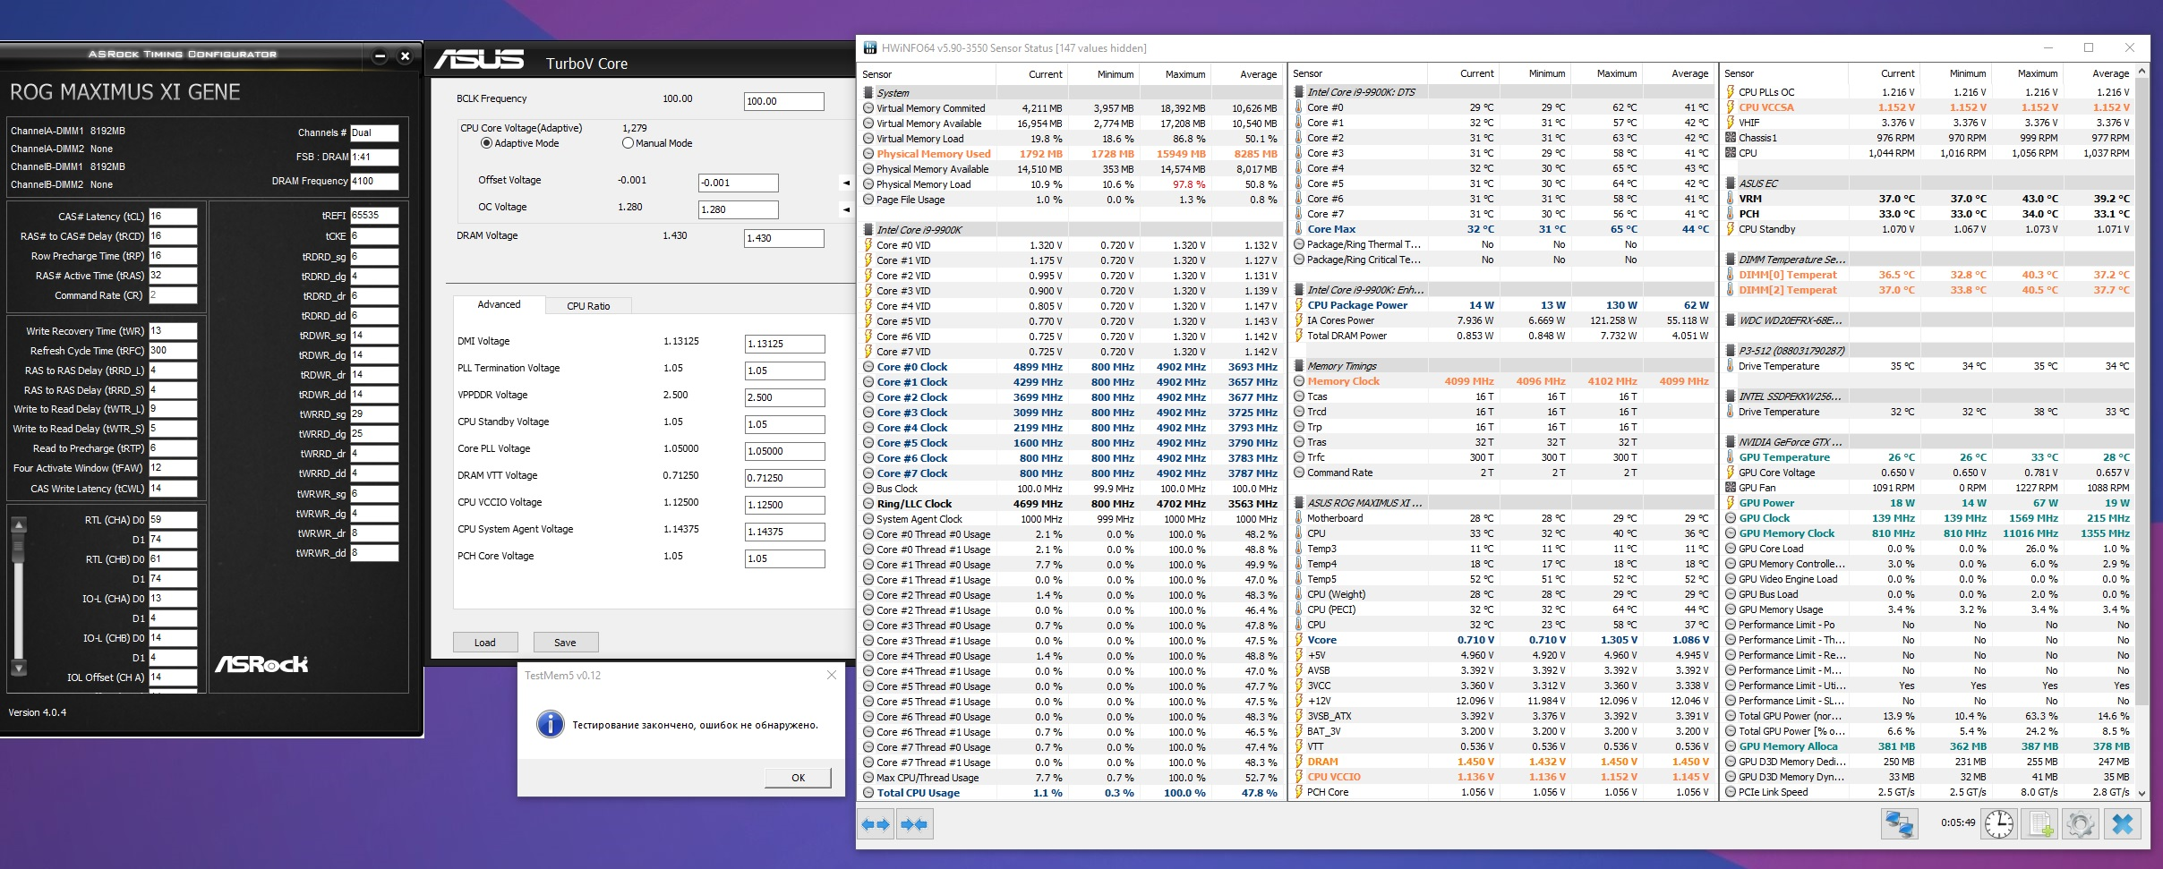Click arrow beside OC Voltage field
Viewport: 2163px width, 869px height.
click(846, 210)
